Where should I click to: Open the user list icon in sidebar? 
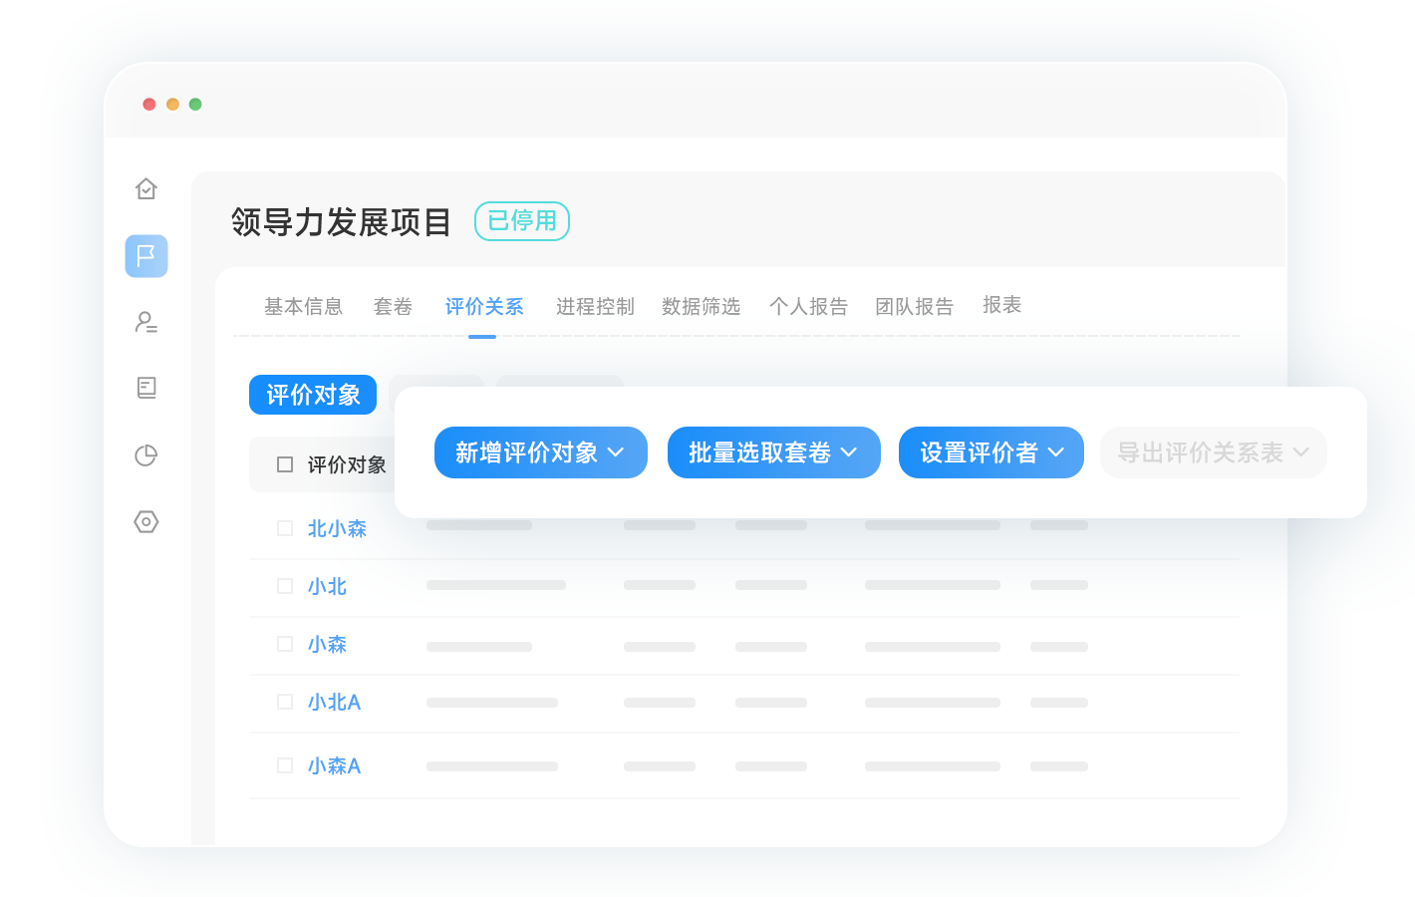[146, 322]
